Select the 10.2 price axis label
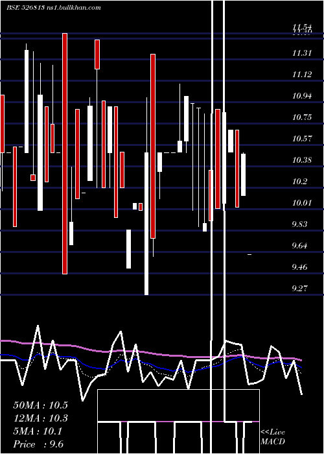 299,182
